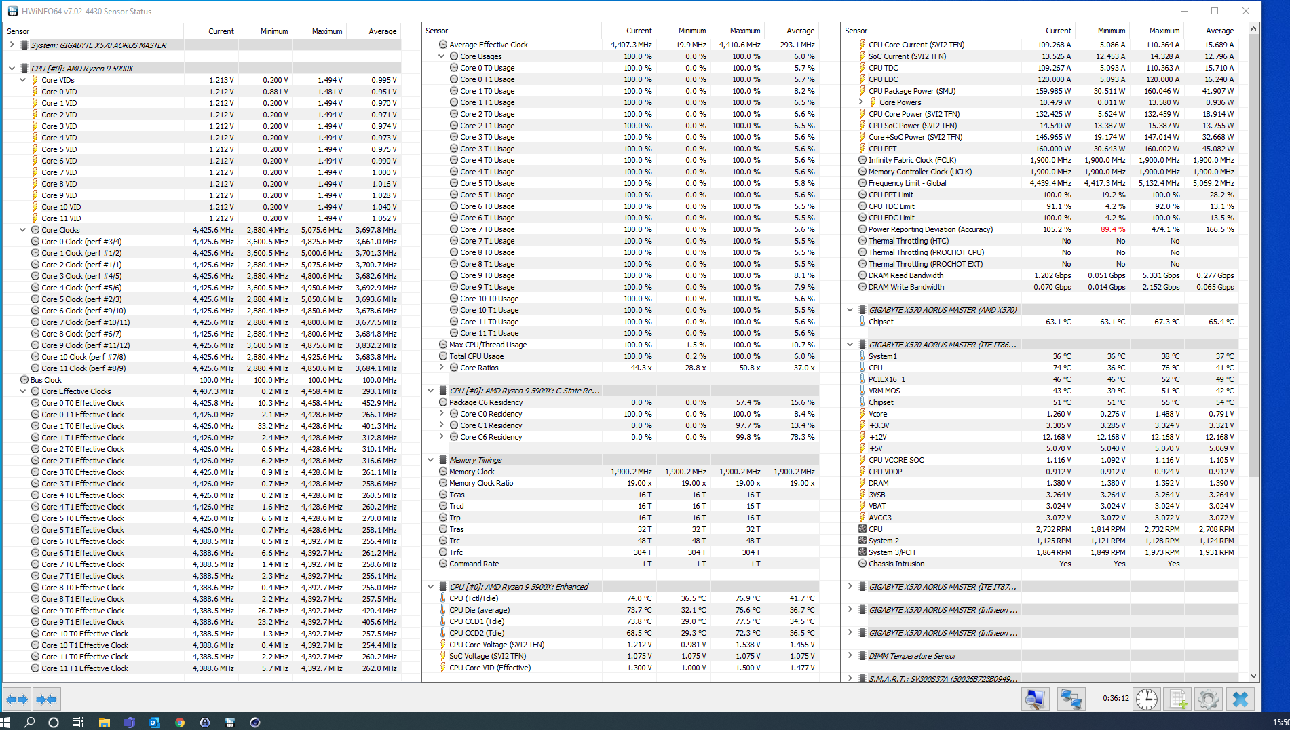Screen dimensions: 1290x730
Task: Click the lightning icon beside CPU Package Power (SMU)
Action: 862,91
